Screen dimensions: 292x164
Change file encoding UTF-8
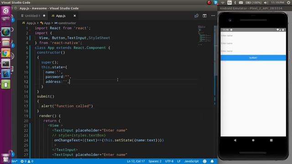[169, 161]
